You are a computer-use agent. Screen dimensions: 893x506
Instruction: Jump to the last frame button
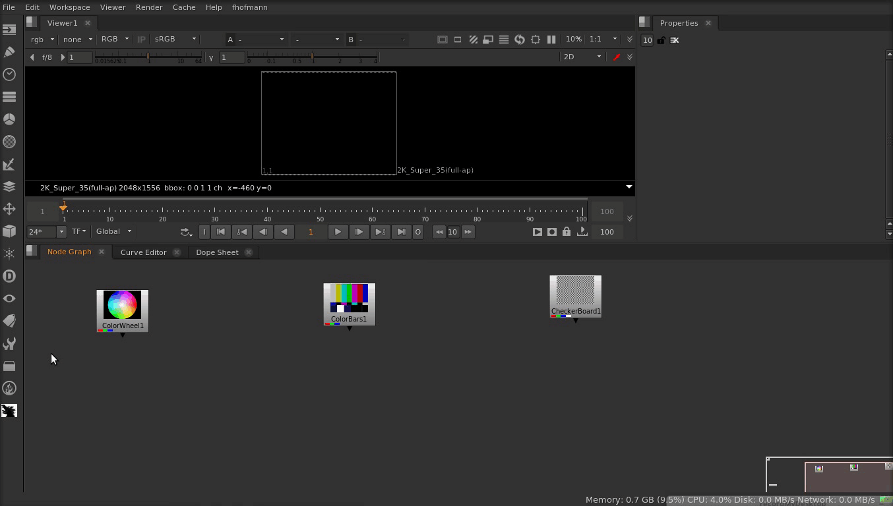[x=401, y=232]
